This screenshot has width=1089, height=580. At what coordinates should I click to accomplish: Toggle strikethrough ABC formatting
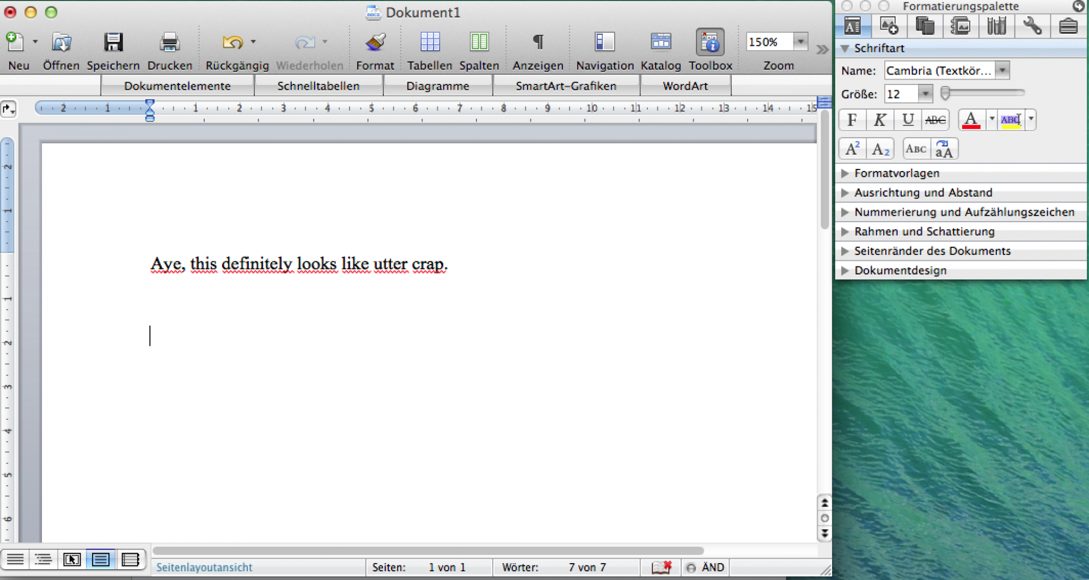935,120
